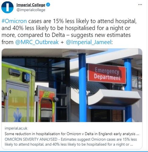Click the orange ambulance rear door in photo
The image size is (148, 152).
[x=46, y=104]
